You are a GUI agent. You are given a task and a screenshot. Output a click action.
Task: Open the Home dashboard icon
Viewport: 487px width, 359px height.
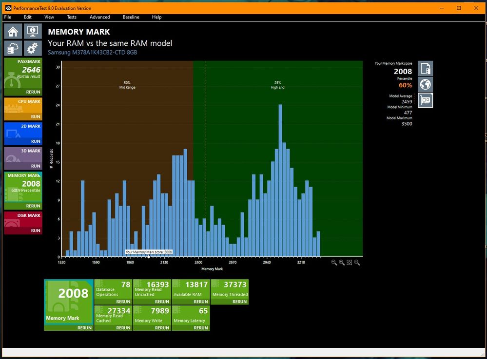[13, 31]
